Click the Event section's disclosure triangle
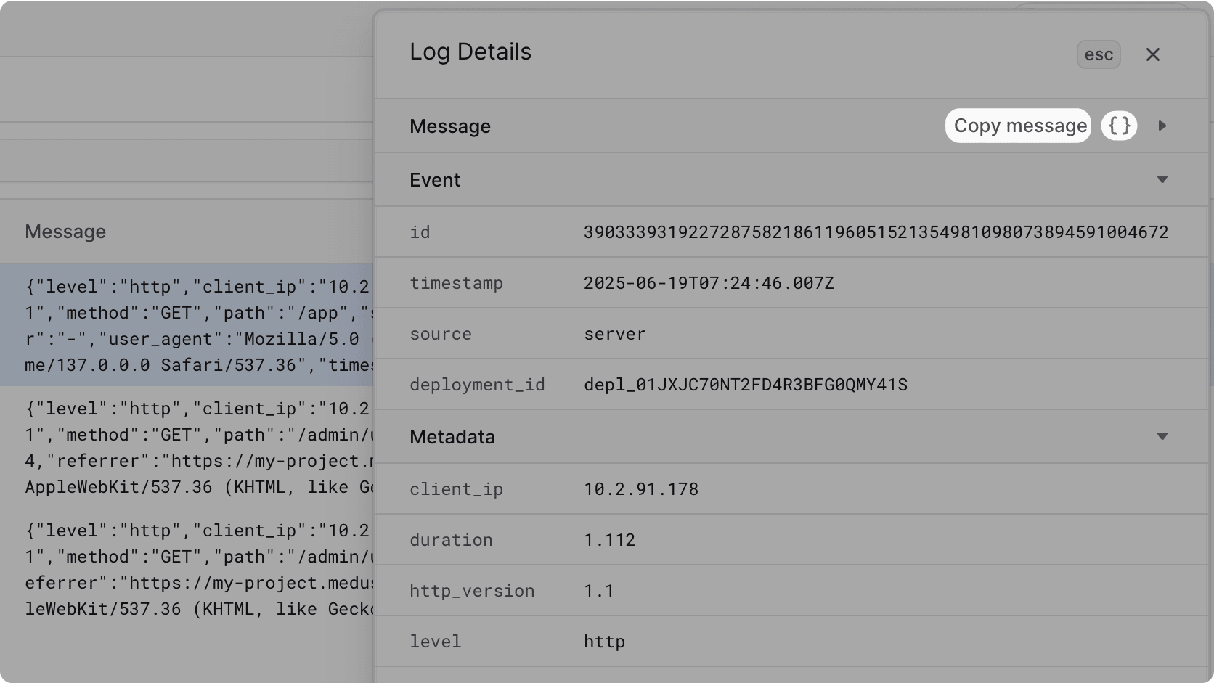The height and width of the screenshot is (683, 1214). pos(1163,179)
